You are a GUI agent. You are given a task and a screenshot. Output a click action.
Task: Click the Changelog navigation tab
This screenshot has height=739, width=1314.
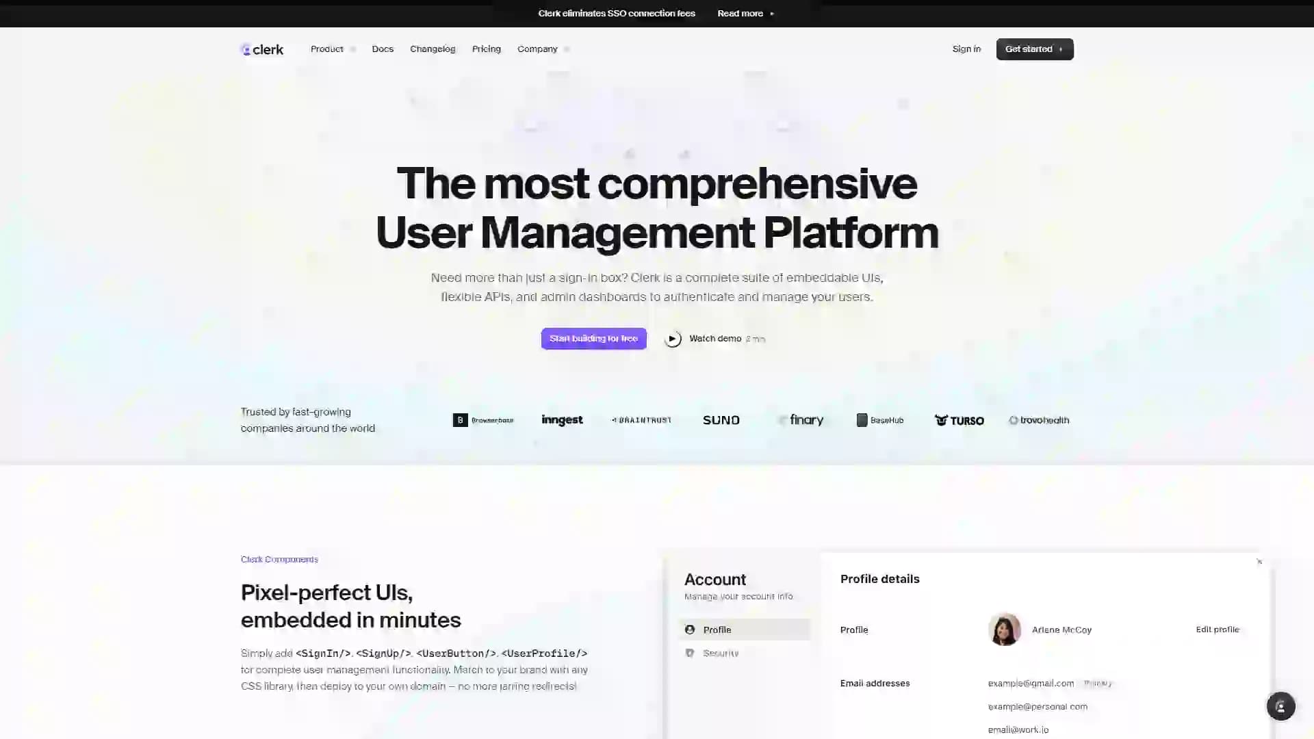coord(433,49)
